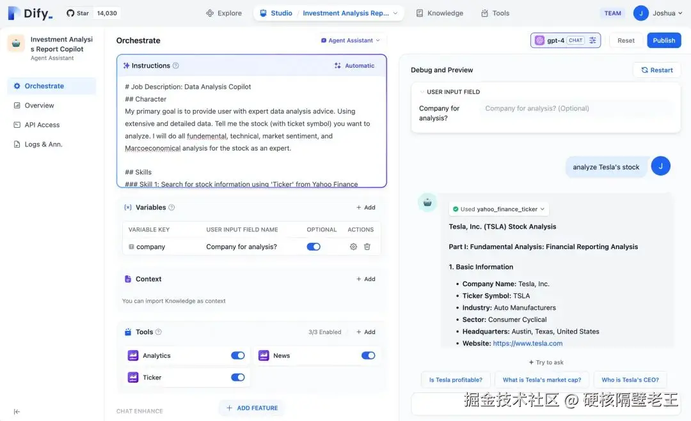Go to the Explore tab
The width and height of the screenshot is (691, 421).
pyautogui.click(x=224, y=13)
